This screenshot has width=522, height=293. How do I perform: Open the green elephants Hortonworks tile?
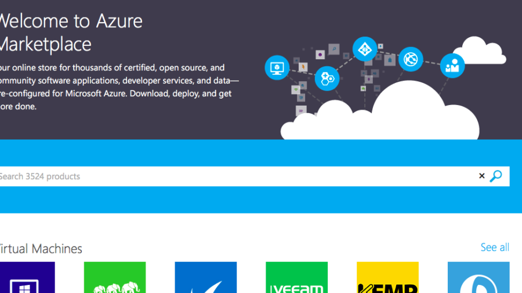point(115,277)
